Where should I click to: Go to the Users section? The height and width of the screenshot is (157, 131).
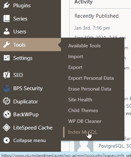[20, 32]
